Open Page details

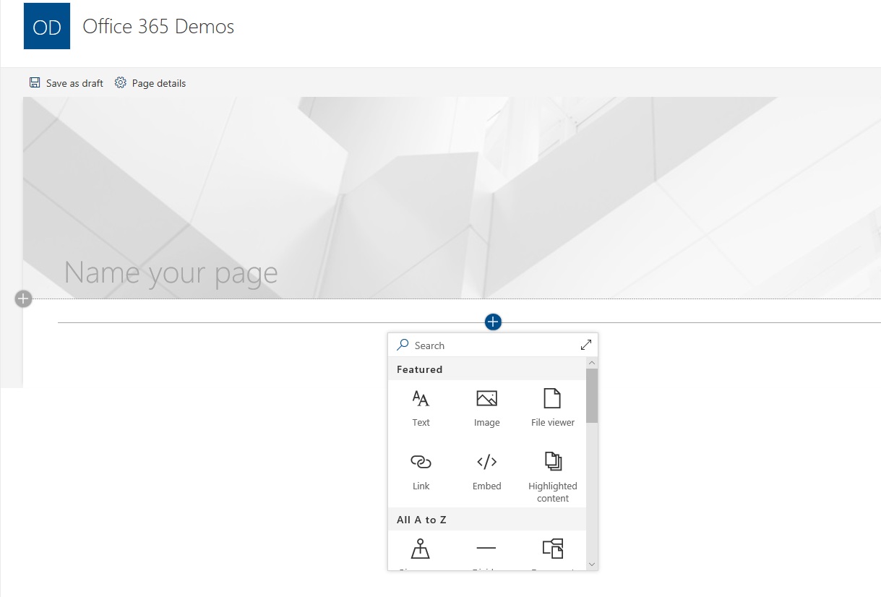coord(150,83)
